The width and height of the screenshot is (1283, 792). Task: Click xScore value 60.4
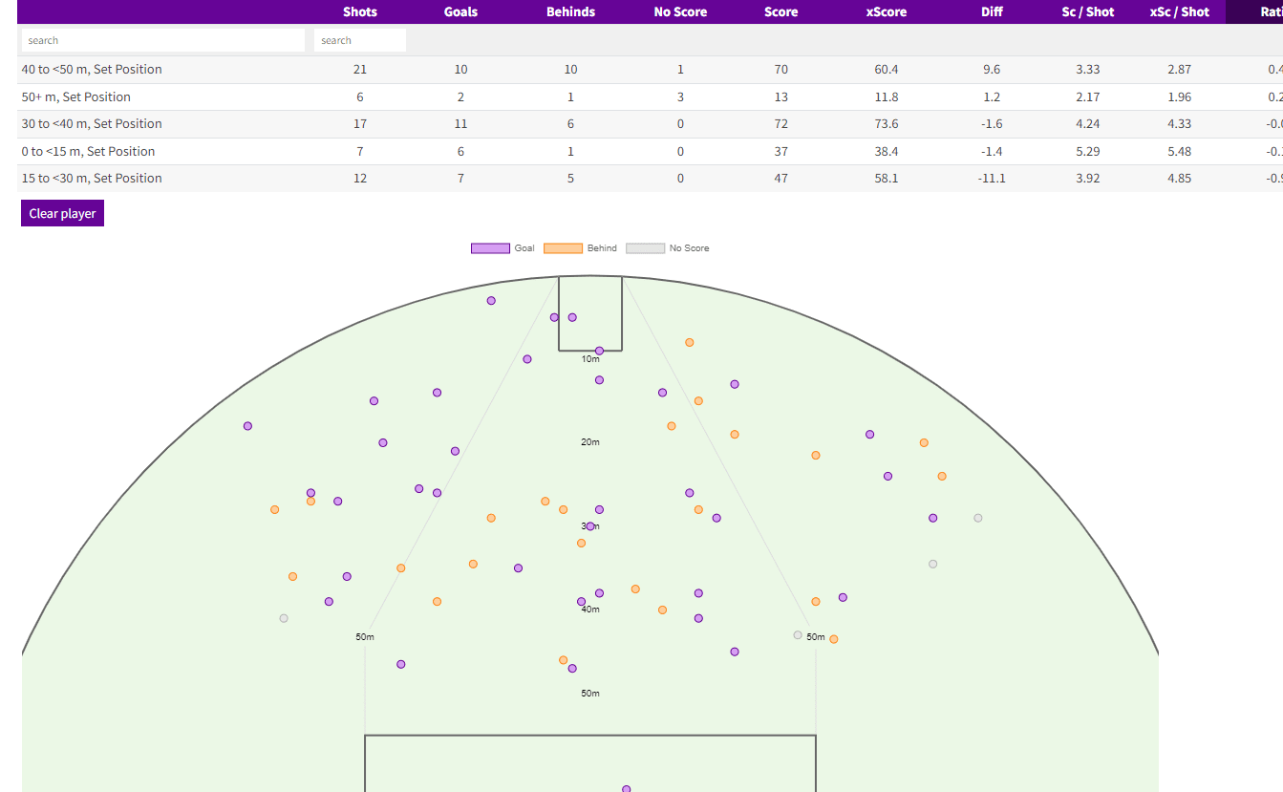point(887,70)
